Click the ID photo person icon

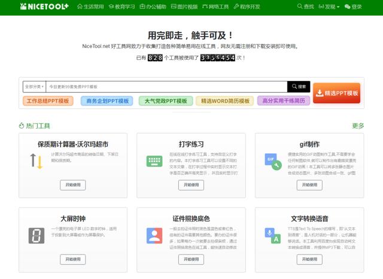tap(154, 236)
